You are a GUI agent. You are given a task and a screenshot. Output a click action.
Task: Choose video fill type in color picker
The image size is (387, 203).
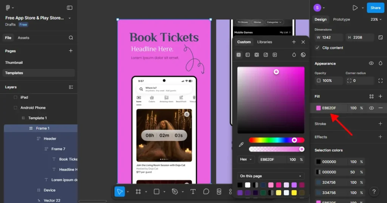coord(275,55)
